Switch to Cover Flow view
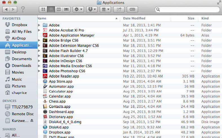The height and width of the screenshot is (138, 222). [66, 10]
